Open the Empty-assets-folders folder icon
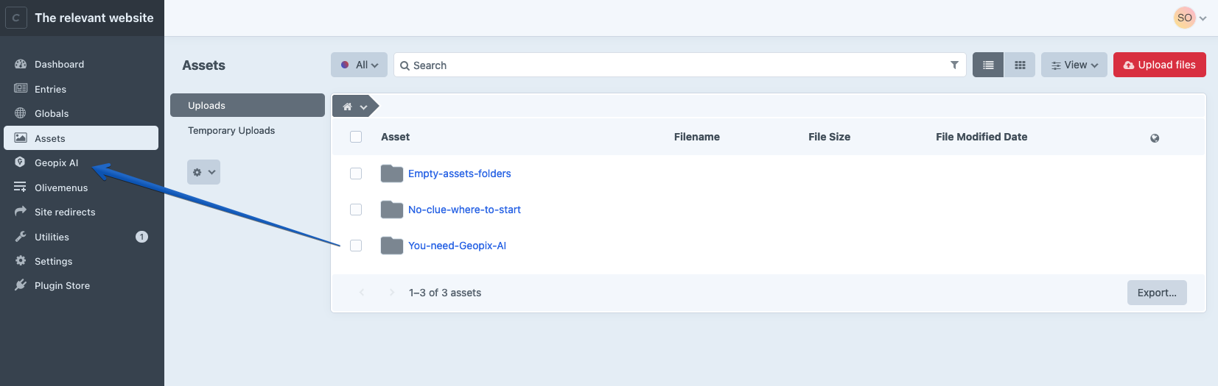 tap(391, 174)
